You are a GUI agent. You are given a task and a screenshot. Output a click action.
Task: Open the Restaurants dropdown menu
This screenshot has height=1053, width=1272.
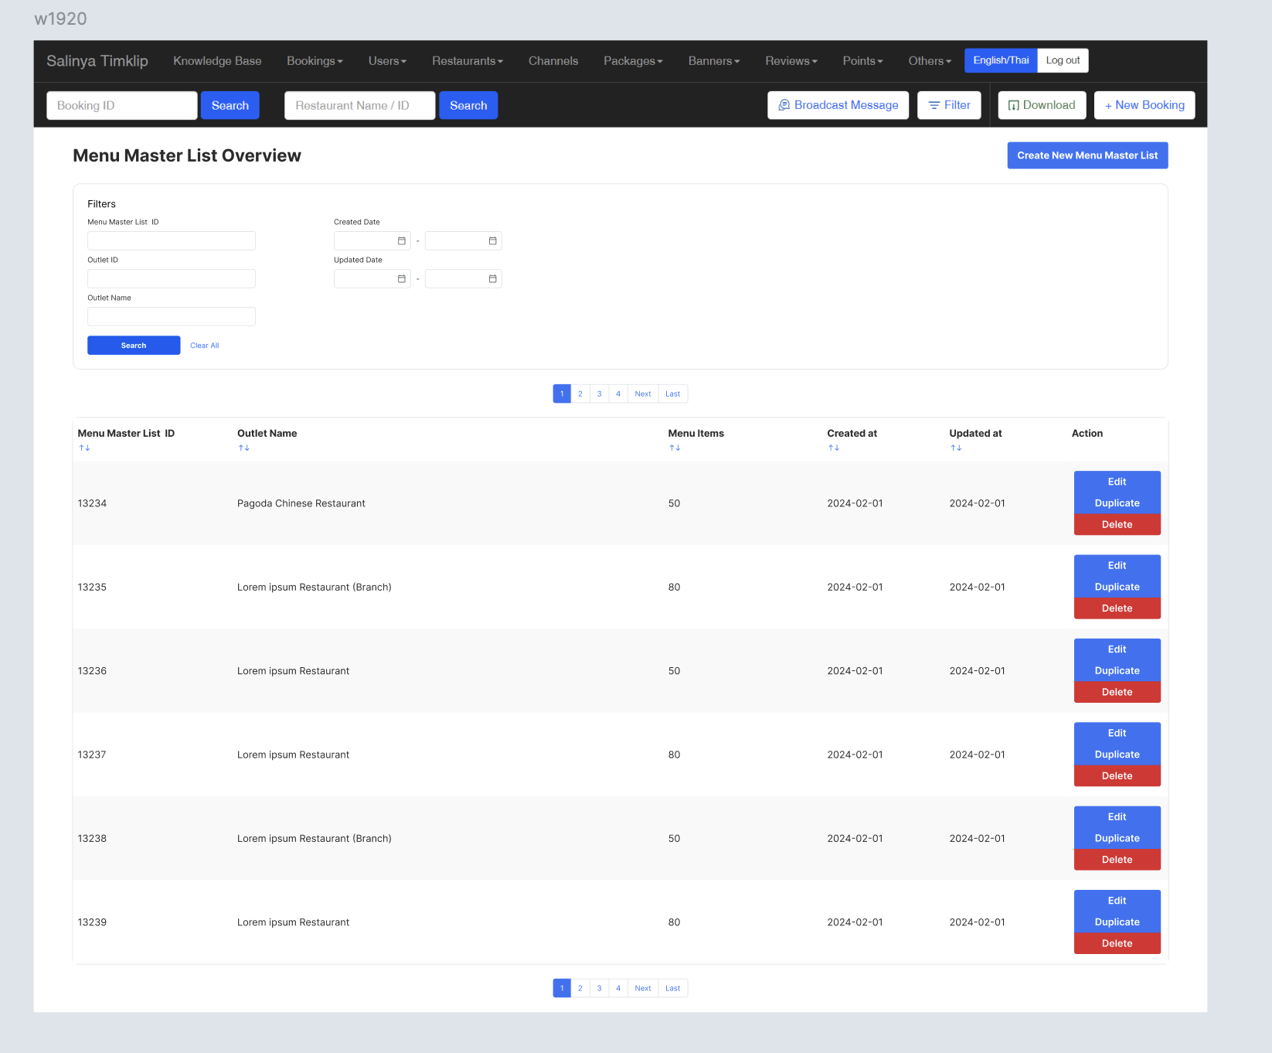tap(467, 61)
